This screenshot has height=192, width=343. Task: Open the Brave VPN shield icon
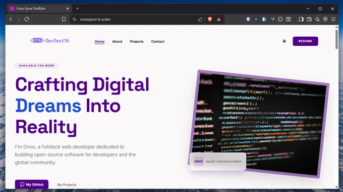[325, 19]
